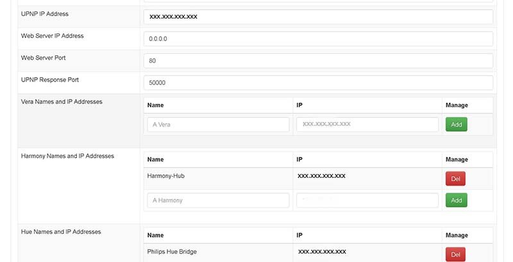Click the 'A Harmony' name input
This screenshot has height=262, width=513.
click(x=218, y=200)
